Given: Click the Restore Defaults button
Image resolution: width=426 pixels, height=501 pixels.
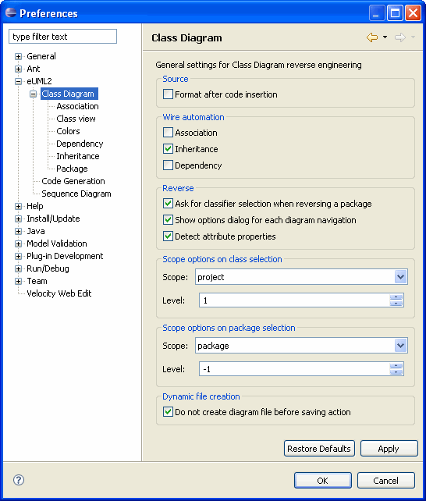Looking at the screenshot, I should (319, 449).
